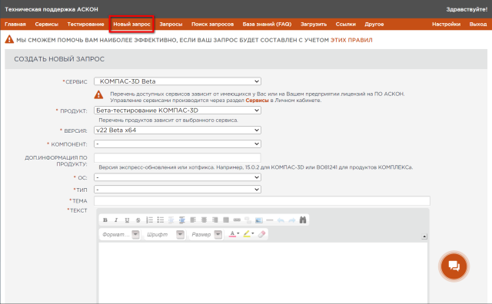Open Настройки in the top bar
The height and width of the screenshot is (304, 492).
pyautogui.click(x=446, y=24)
